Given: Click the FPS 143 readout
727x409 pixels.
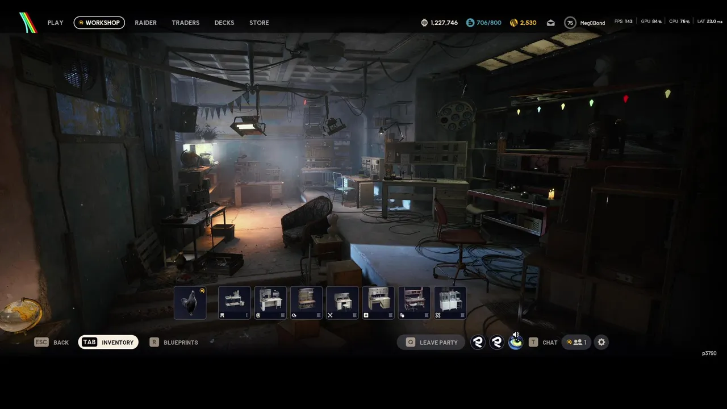Looking at the screenshot, I should [x=623, y=21].
